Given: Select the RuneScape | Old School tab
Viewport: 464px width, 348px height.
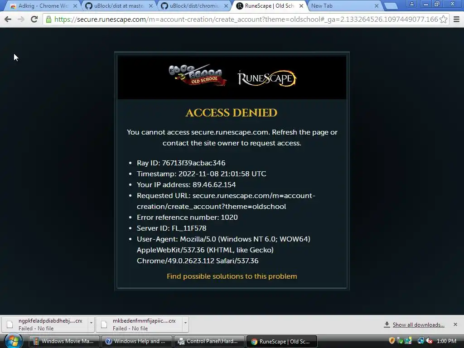Looking at the screenshot, I should pos(269,5).
